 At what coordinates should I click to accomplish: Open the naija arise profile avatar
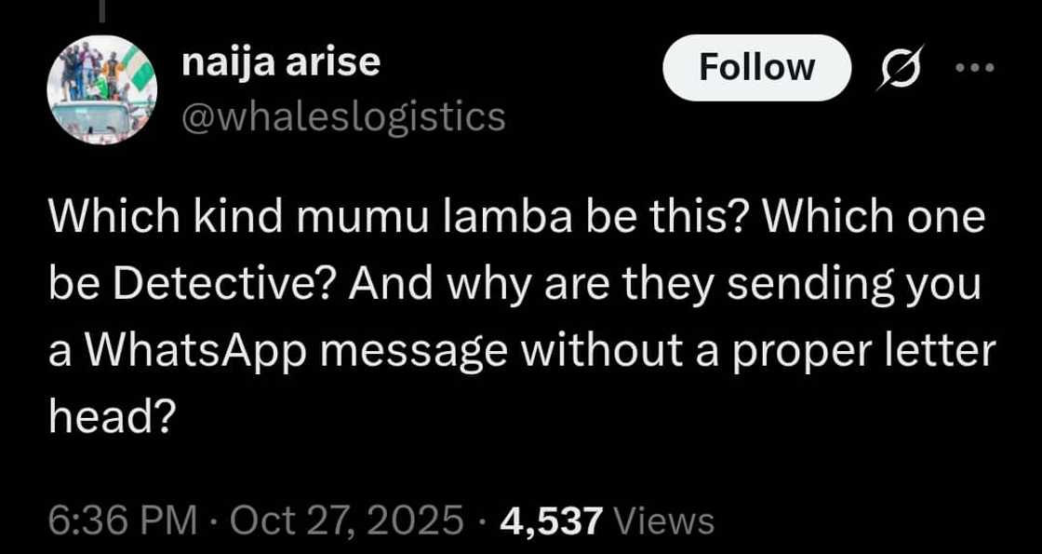click(x=101, y=89)
